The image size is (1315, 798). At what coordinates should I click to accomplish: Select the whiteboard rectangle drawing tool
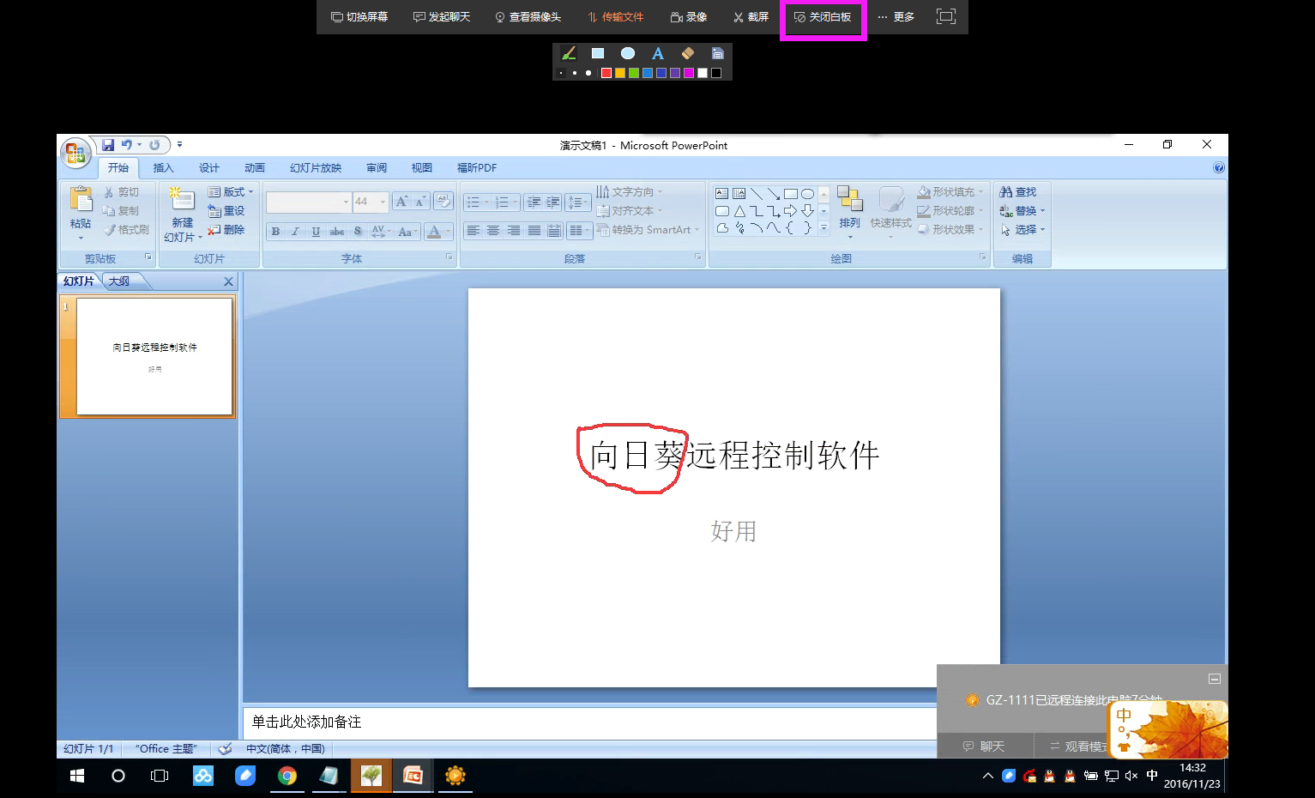coord(598,53)
